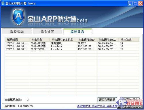The image size is (144, 110).
Task: Click the title bar shield icon
Action: click(3, 3)
